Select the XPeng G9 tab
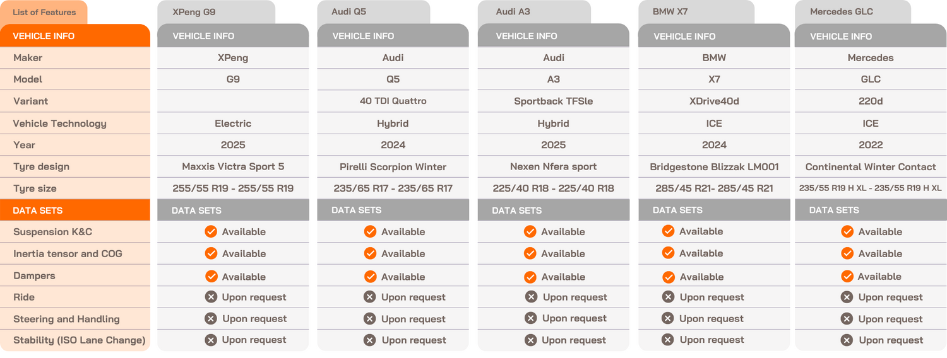The width and height of the screenshot is (947, 358). [x=216, y=12]
